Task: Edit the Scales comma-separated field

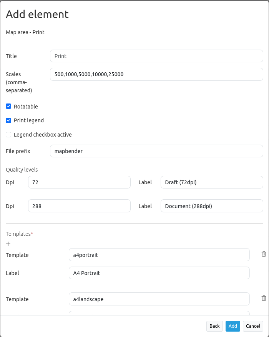Action: (156, 74)
